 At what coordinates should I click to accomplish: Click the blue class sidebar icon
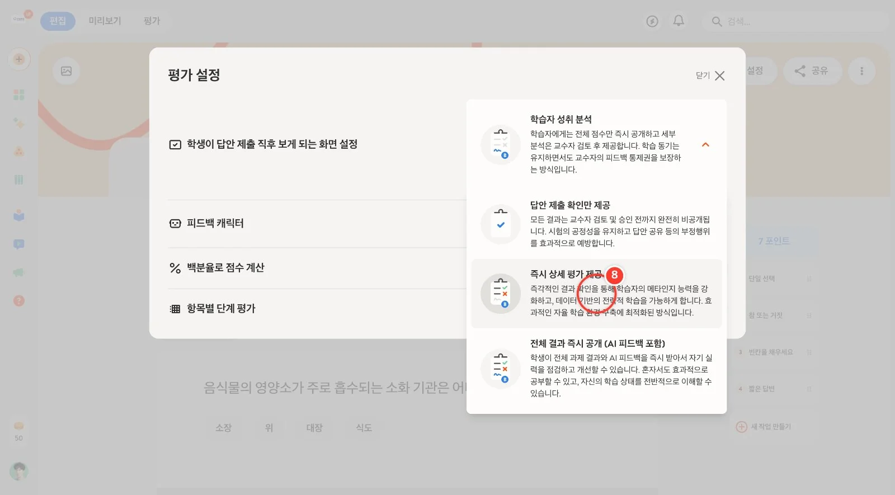[19, 215]
